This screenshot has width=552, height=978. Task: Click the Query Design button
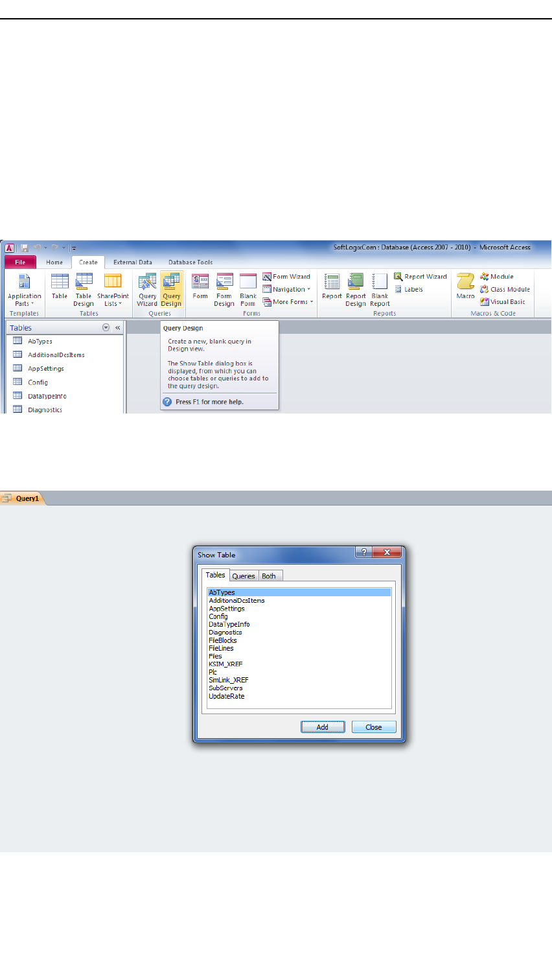point(172,290)
